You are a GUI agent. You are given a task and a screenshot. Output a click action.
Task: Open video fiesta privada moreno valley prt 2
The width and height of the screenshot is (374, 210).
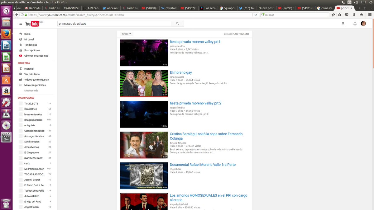tap(195, 103)
